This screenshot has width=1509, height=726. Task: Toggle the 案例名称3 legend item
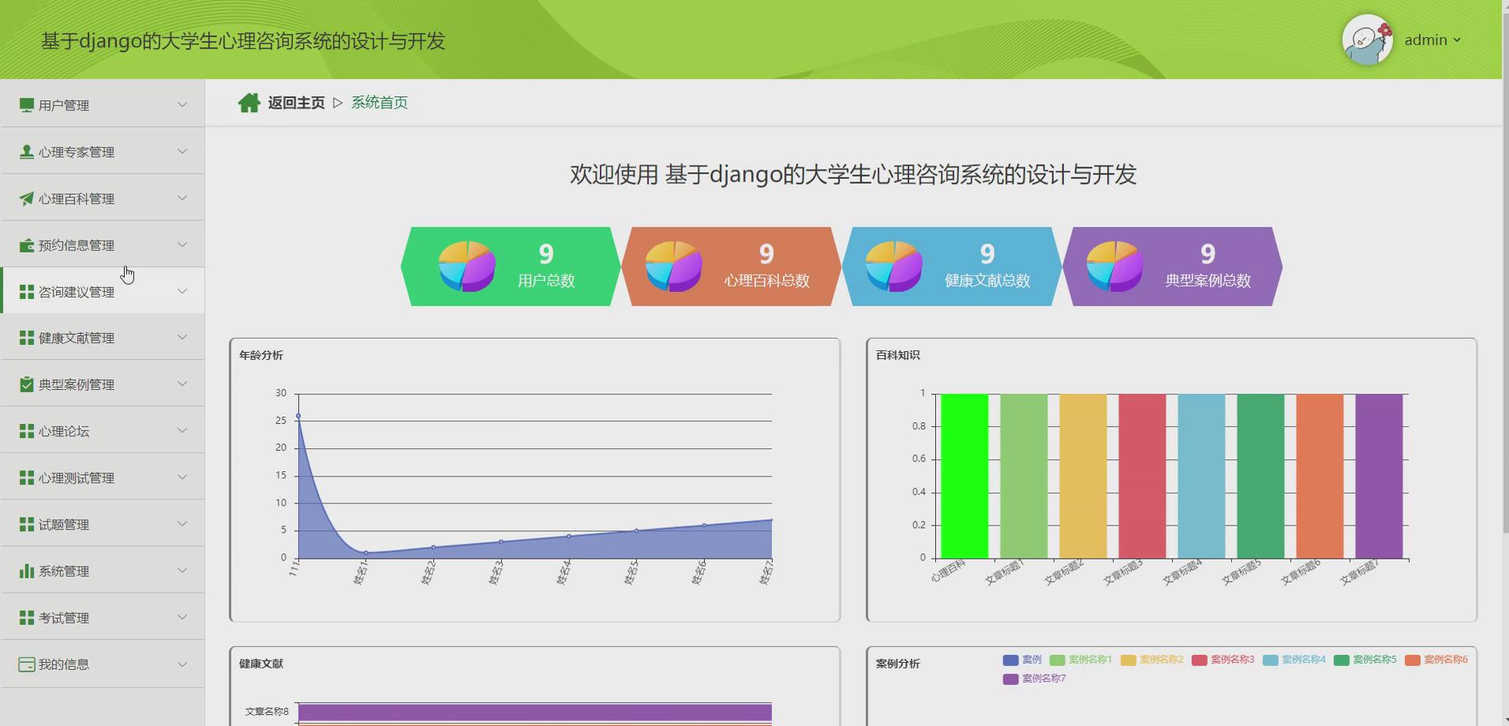tap(1223, 660)
